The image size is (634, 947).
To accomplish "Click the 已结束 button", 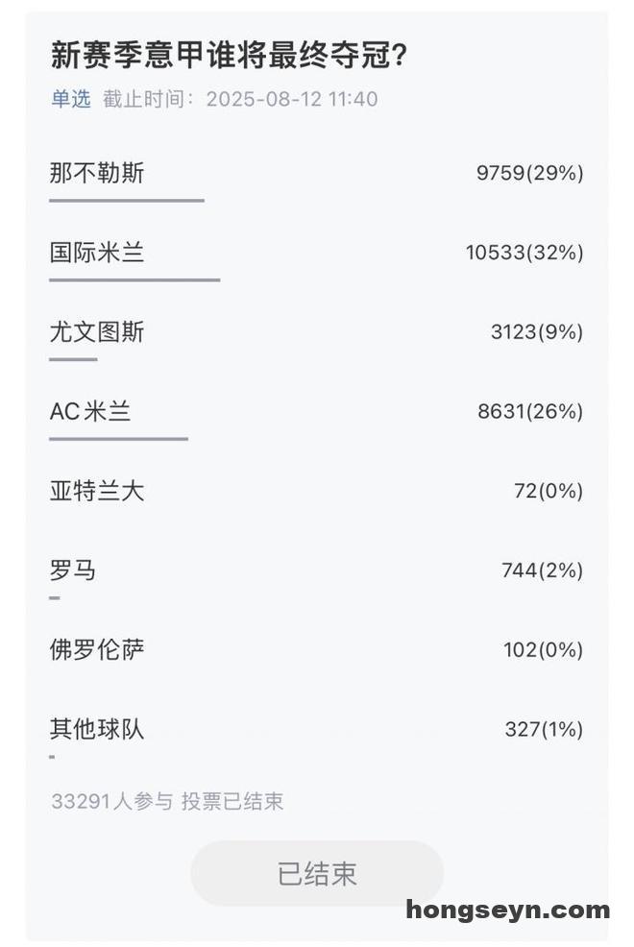I will [x=317, y=873].
